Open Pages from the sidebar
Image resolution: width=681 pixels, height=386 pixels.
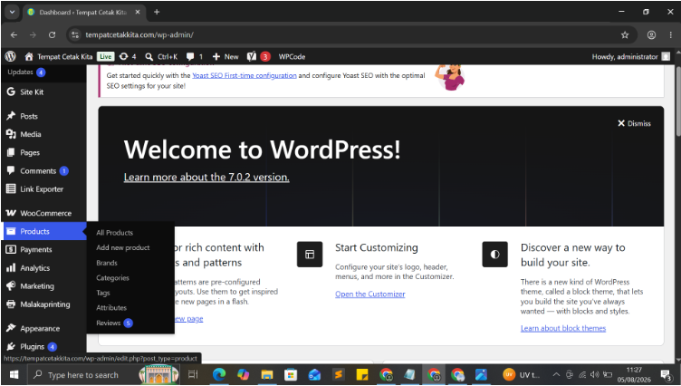tap(30, 152)
